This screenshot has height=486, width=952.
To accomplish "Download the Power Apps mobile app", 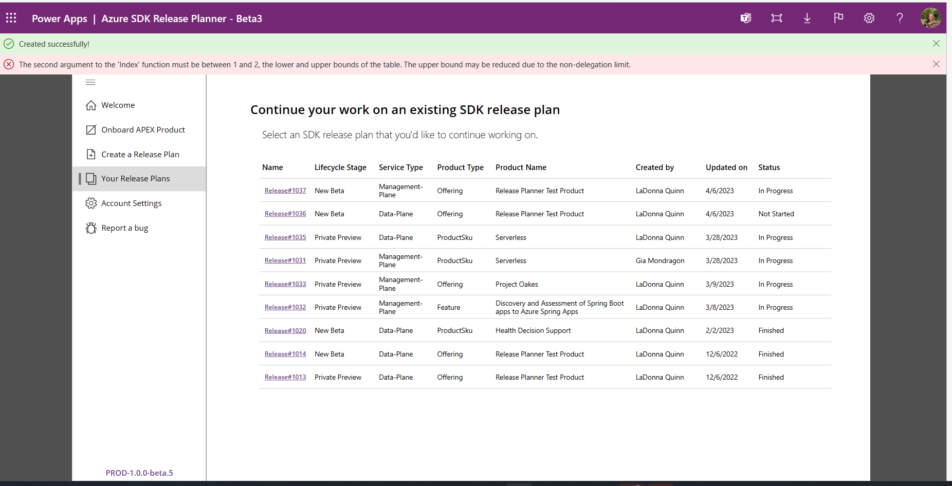I will tap(807, 18).
